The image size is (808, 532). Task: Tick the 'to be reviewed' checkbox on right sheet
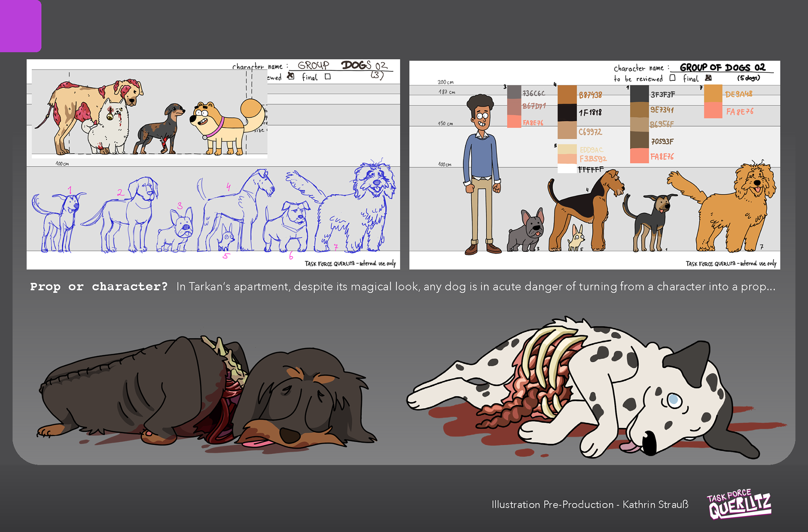[x=672, y=78]
